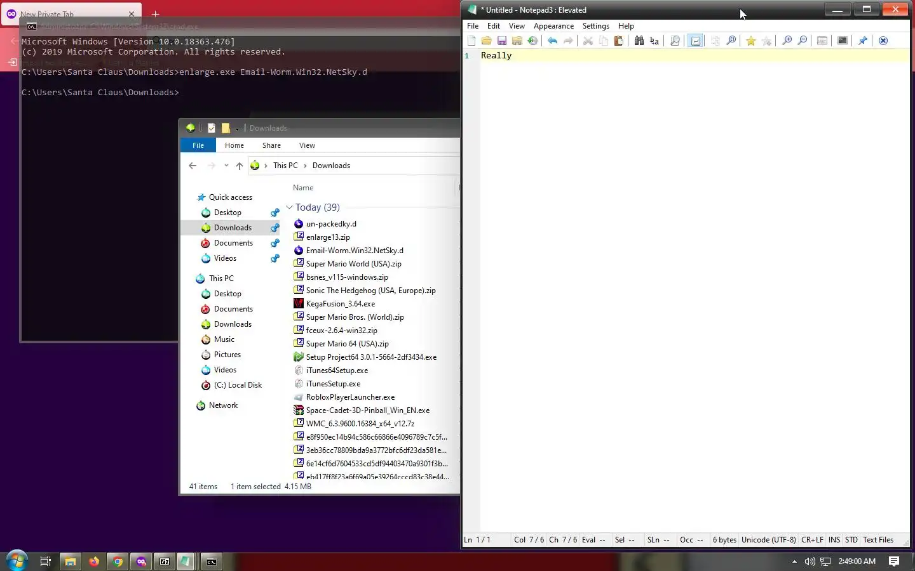Screen dimensions: 915x571
Task: Select the file enlarge13.zip
Action: tap(328, 237)
